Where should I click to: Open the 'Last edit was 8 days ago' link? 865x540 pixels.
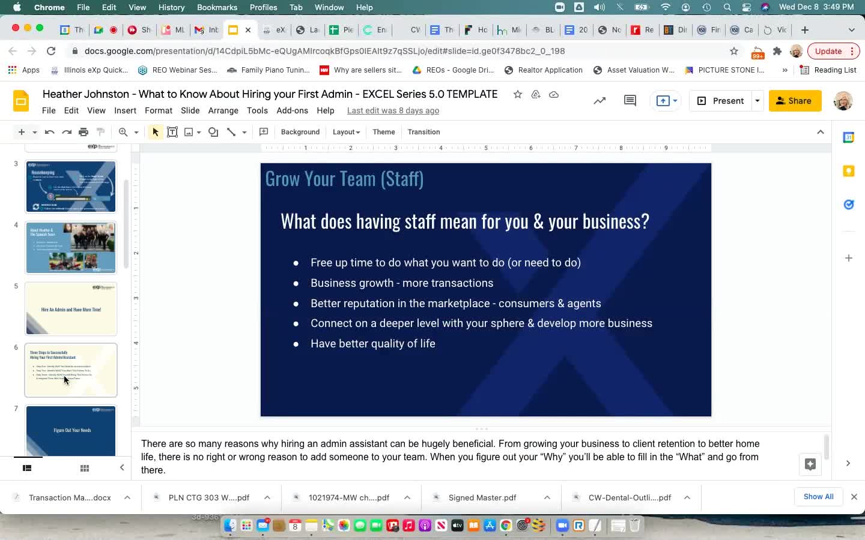click(x=393, y=110)
